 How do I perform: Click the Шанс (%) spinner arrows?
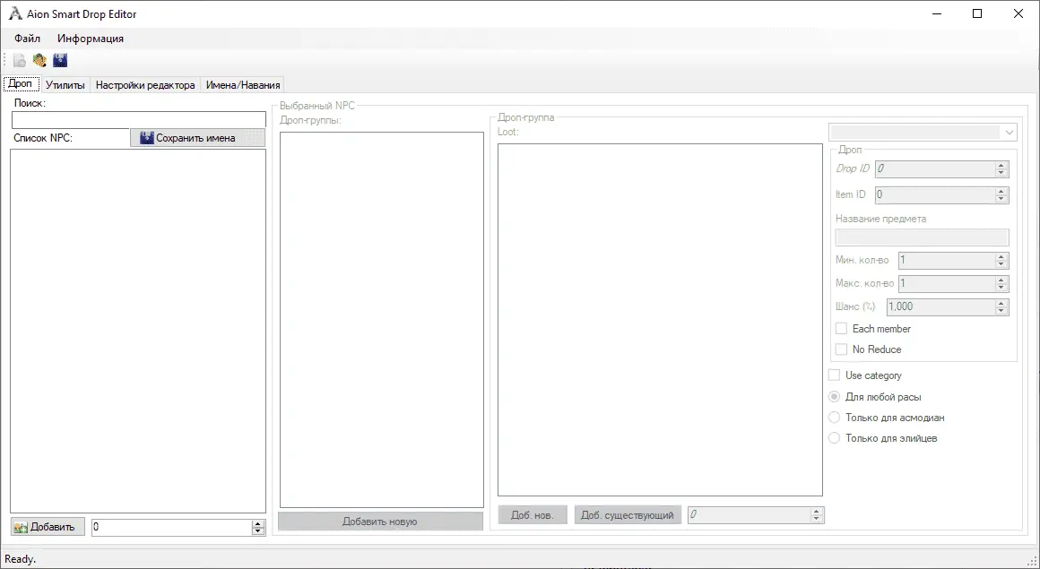(x=1001, y=306)
